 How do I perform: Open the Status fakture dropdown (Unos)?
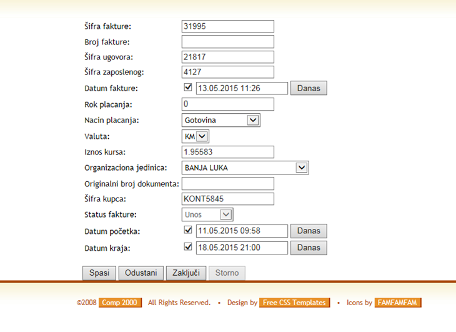[207, 214]
